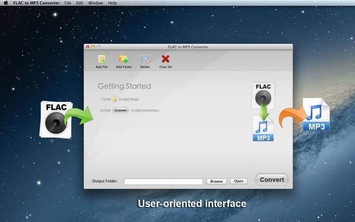Screen dimensions: 355x222
Task: Open the Window menu
Action: click(x=95, y=3)
